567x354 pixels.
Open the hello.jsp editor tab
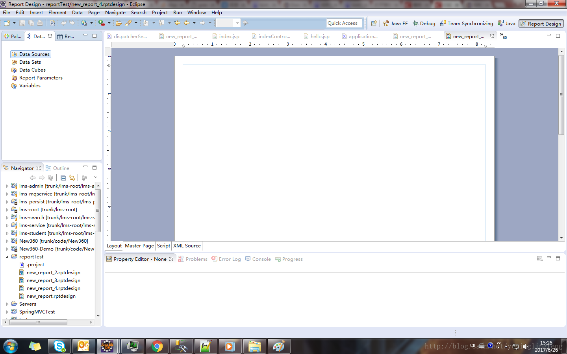click(x=317, y=36)
